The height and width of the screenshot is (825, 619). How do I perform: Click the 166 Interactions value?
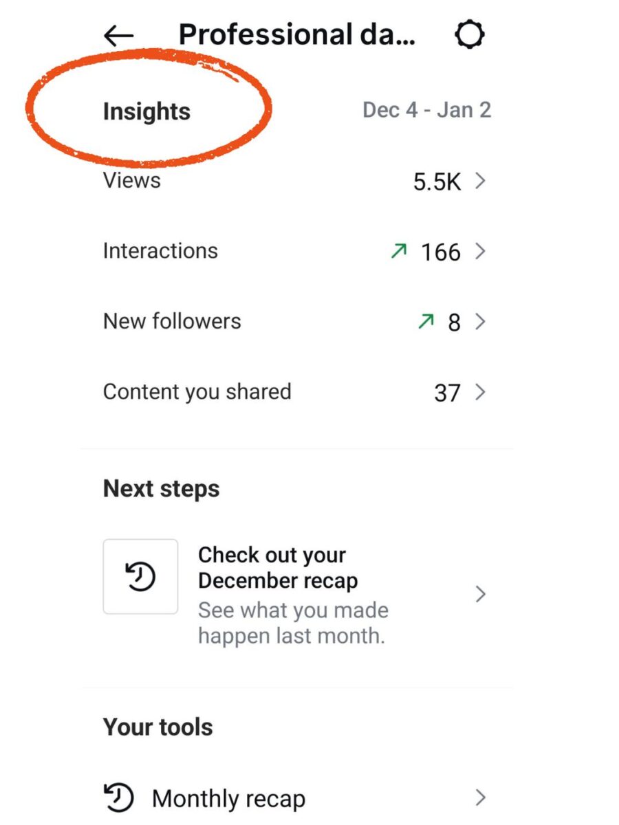tap(441, 252)
